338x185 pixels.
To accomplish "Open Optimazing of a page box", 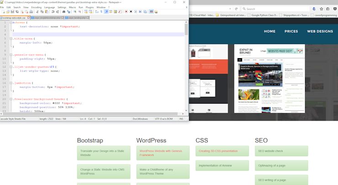I will pyautogui.click(x=281, y=165).
